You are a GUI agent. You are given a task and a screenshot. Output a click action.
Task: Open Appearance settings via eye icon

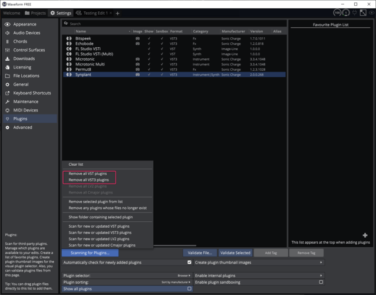tap(8, 24)
